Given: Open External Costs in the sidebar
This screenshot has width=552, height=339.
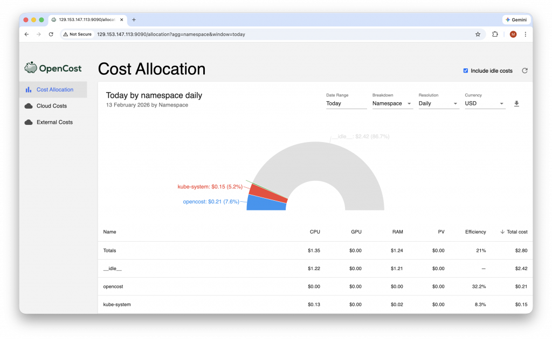Looking at the screenshot, I should [x=53, y=122].
